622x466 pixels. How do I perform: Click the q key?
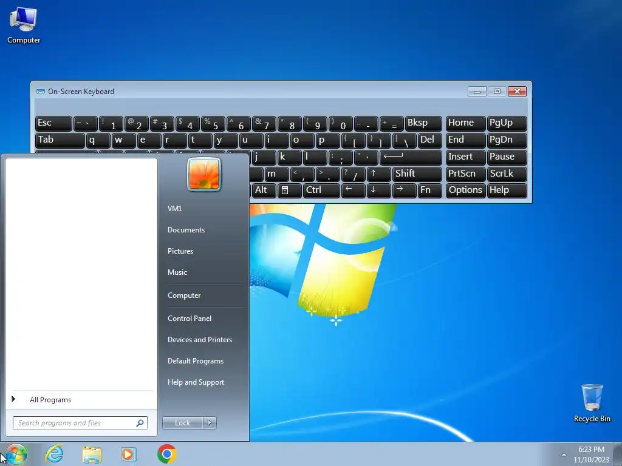pos(98,140)
